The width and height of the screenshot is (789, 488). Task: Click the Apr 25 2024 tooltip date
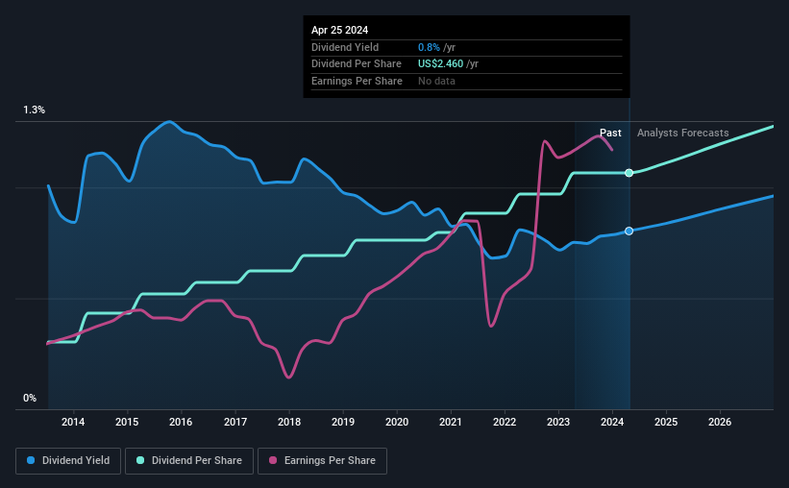tap(339, 30)
